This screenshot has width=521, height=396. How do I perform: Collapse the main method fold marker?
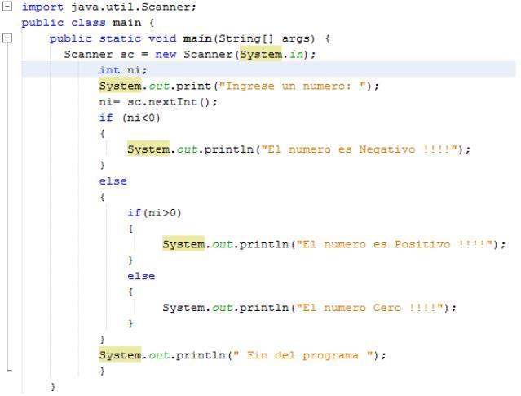pyautogui.click(x=7, y=38)
